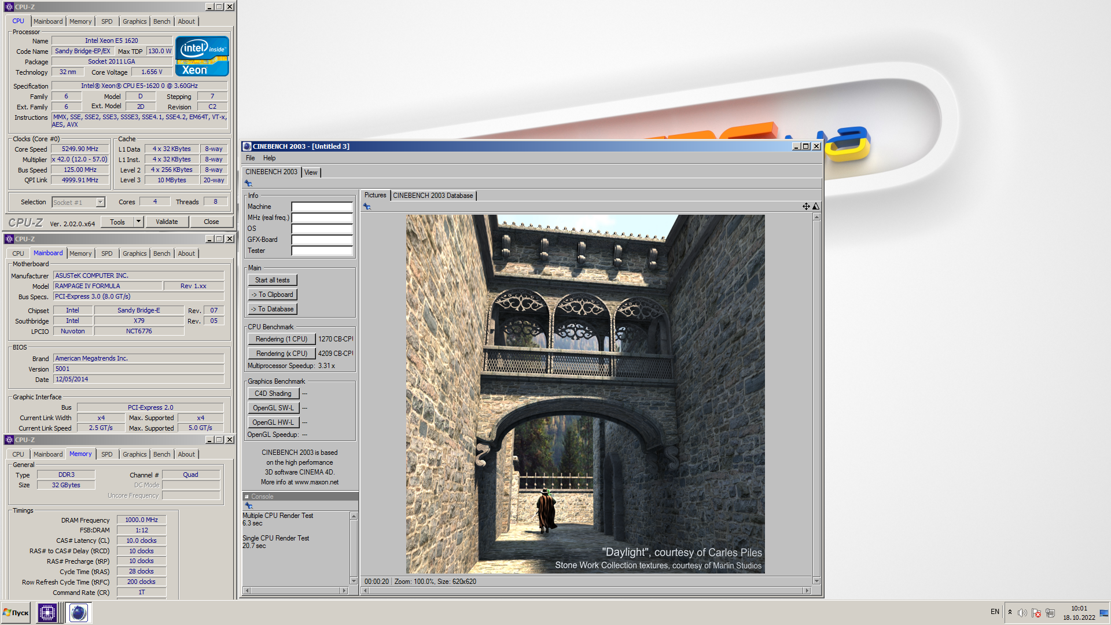Click the OS input field
Image resolution: width=1111 pixels, height=625 pixels.
322,229
